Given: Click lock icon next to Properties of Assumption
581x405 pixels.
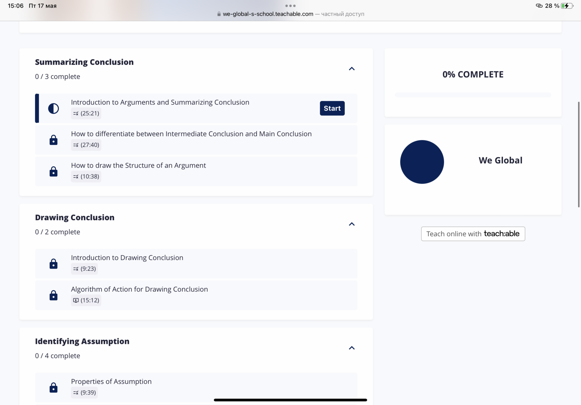Looking at the screenshot, I should [53, 387].
